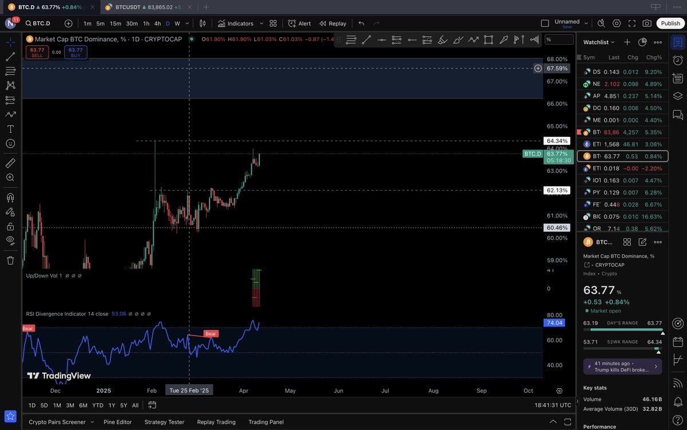Change the candlestick chart type

(203, 23)
